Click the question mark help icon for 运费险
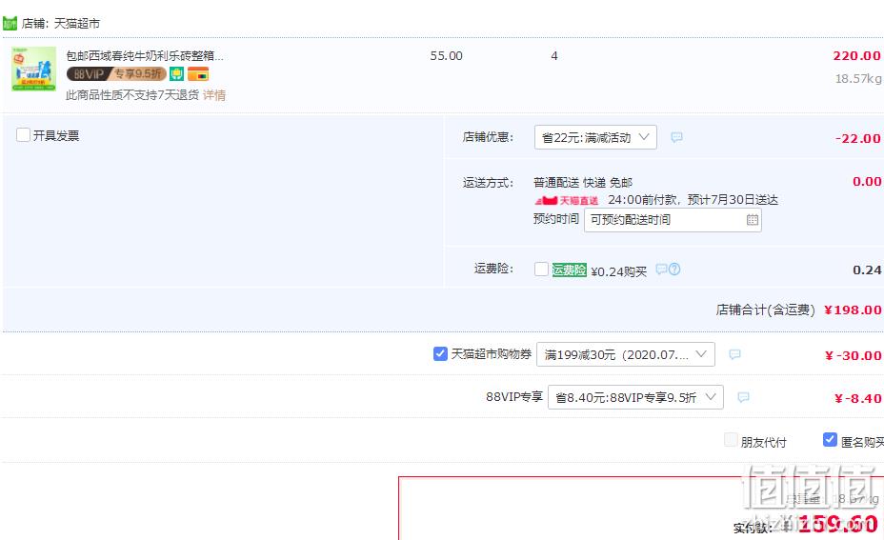The image size is (884, 540). pyautogui.click(x=674, y=270)
